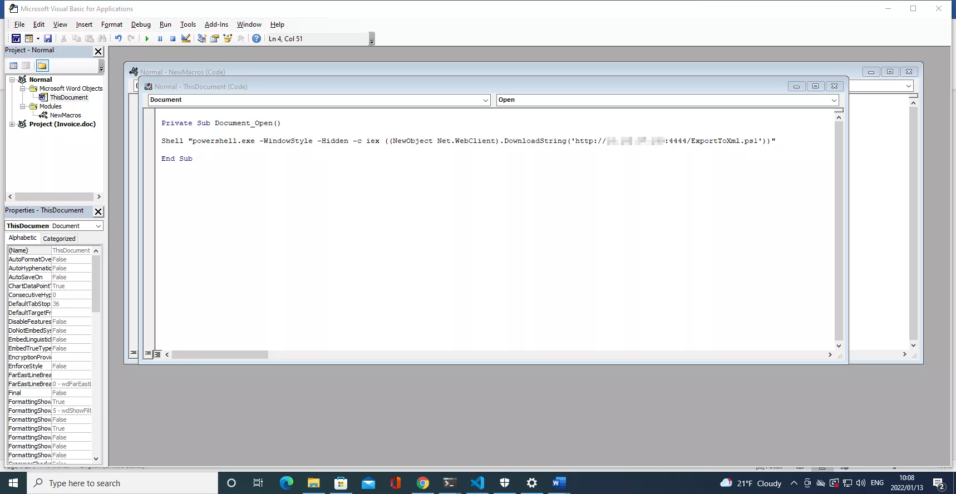Click Procedure View button in ThisDocument code window
Screen dimensions: 956x494
click(148, 354)
